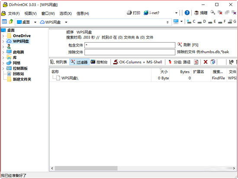Expand the 此电脑 tree node
The image size is (238, 179).
pos(3,52)
